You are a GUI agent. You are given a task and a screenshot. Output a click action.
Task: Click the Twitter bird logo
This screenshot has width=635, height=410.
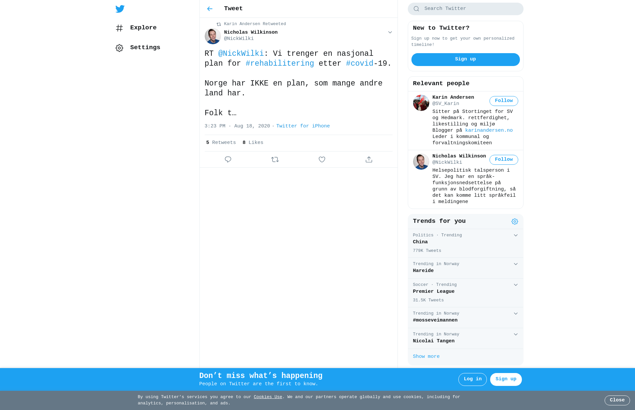pyautogui.click(x=120, y=9)
